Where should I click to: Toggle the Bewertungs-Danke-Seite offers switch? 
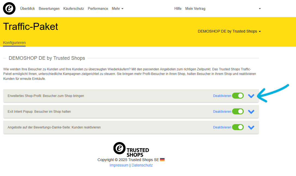(x=238, y=127)
